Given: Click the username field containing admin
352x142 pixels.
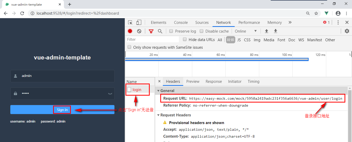Looking at the screenshot, I should [x=62, y=76].
